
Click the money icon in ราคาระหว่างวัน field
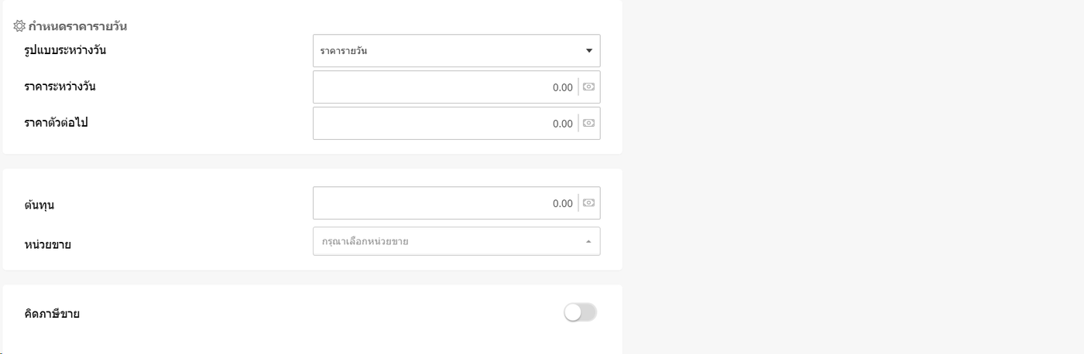[x=588, y=87]
